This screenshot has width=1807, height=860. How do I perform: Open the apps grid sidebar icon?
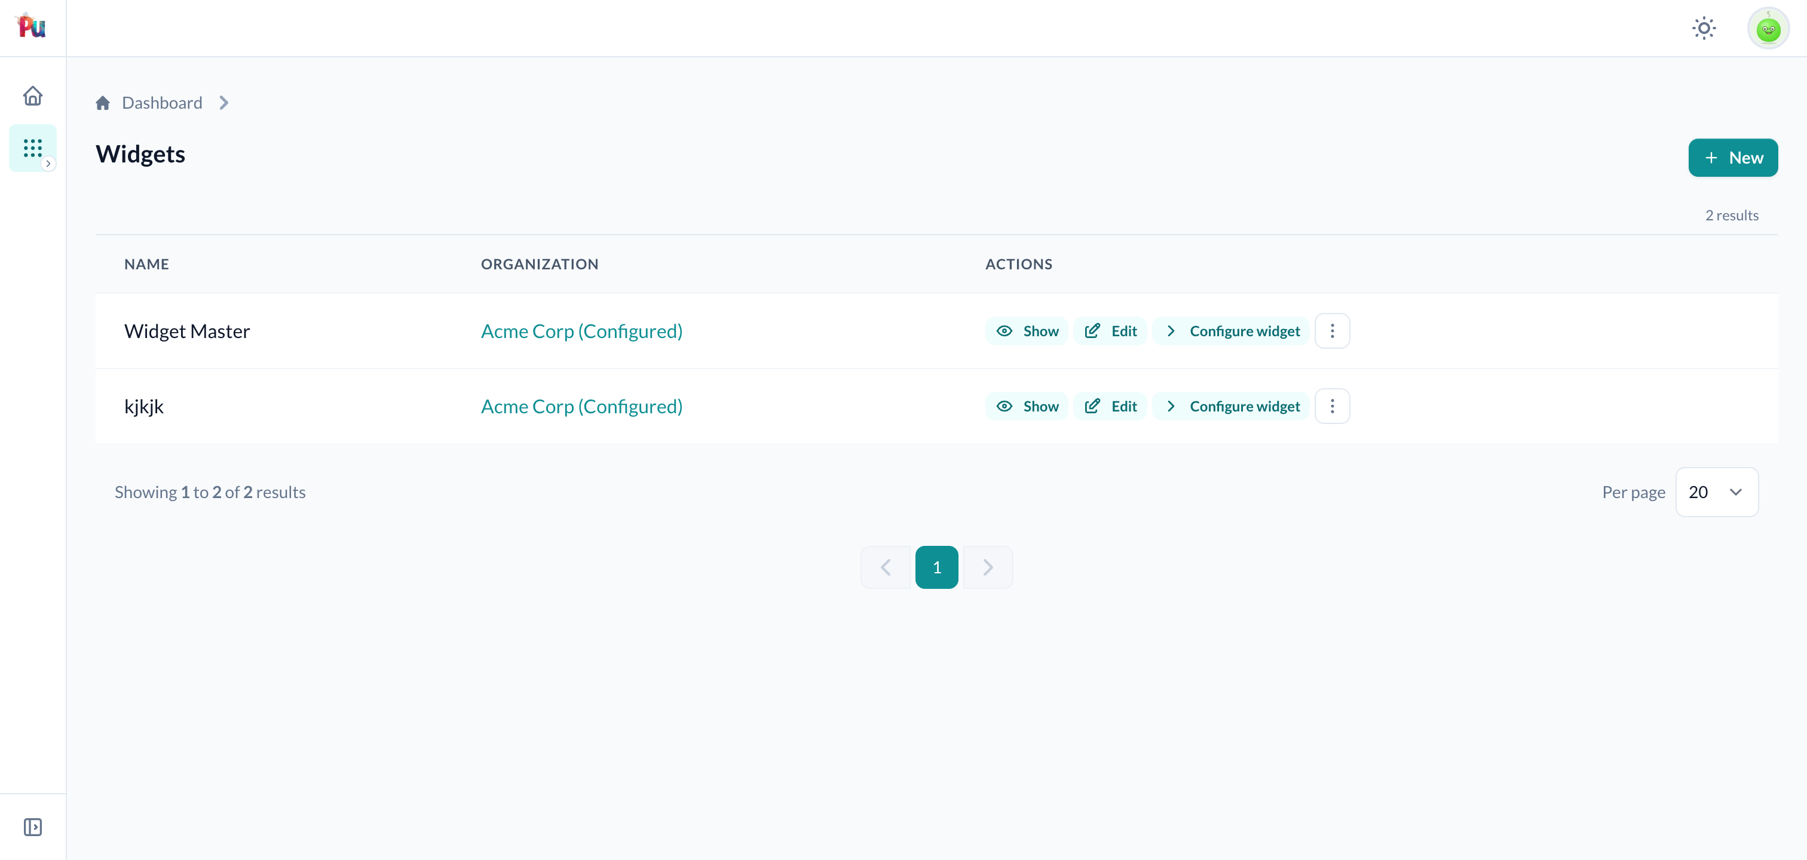pyautogui.click(x=32, y=148)
